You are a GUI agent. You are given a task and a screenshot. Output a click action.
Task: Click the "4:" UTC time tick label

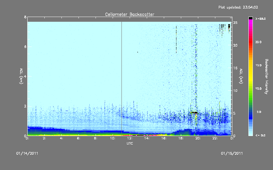coord(62,138)
